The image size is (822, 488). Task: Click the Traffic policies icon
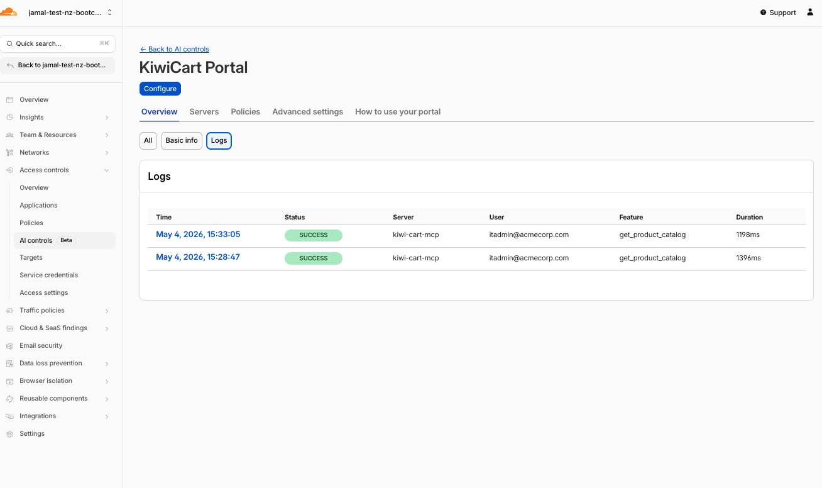(x=9, y=311)
